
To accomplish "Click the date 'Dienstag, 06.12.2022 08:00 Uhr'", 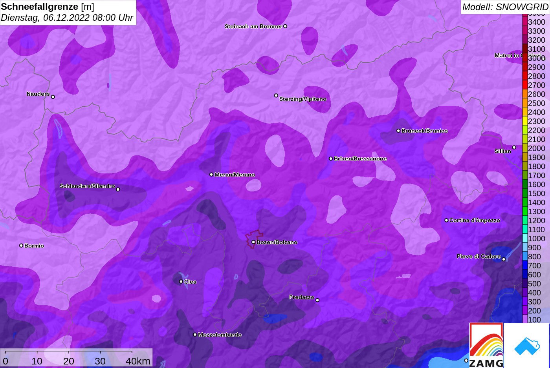I will click(x=67, y=18).
